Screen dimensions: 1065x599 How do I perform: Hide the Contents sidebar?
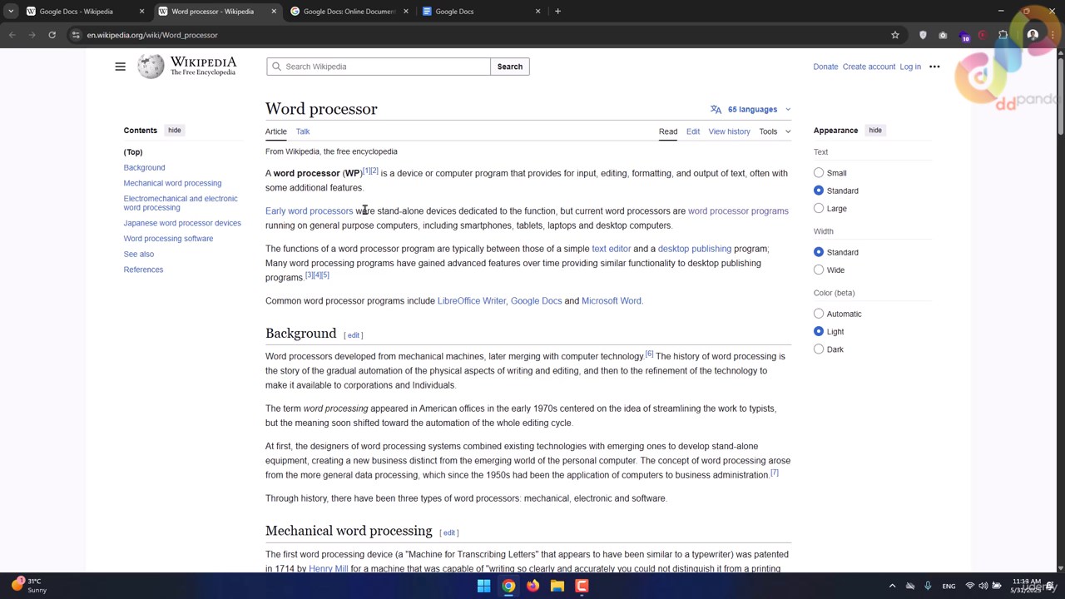(174, 131)
